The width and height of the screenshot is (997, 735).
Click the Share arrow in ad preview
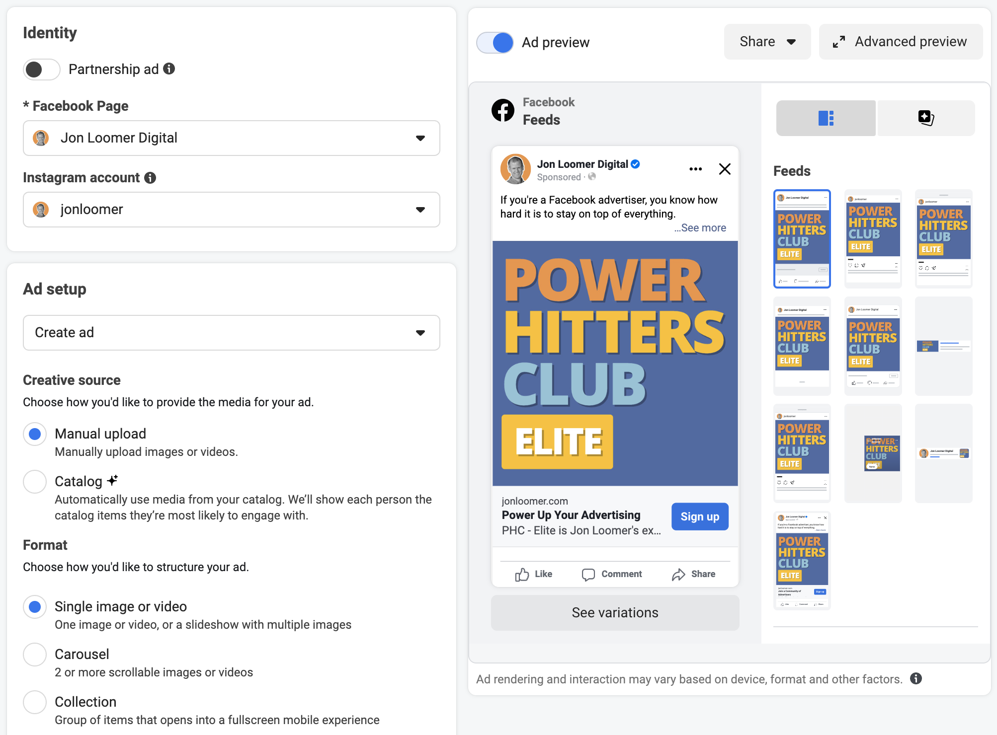[x=678, y=575]
